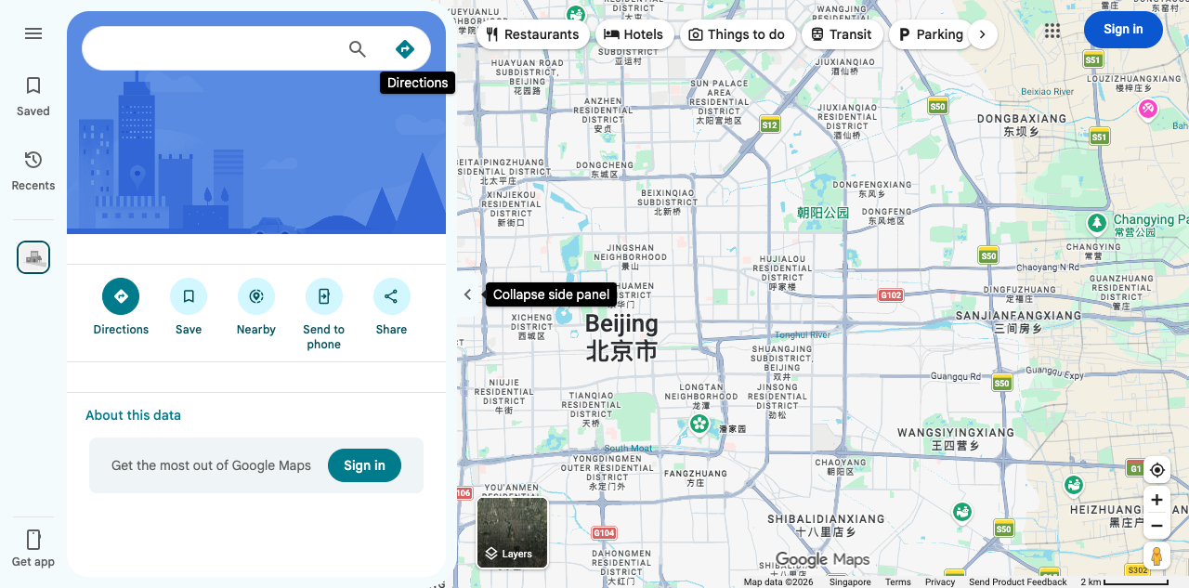Click the 2 km scale bar
The height and width of the screenshot is (588, 1189).
[x=1124, y=582]
